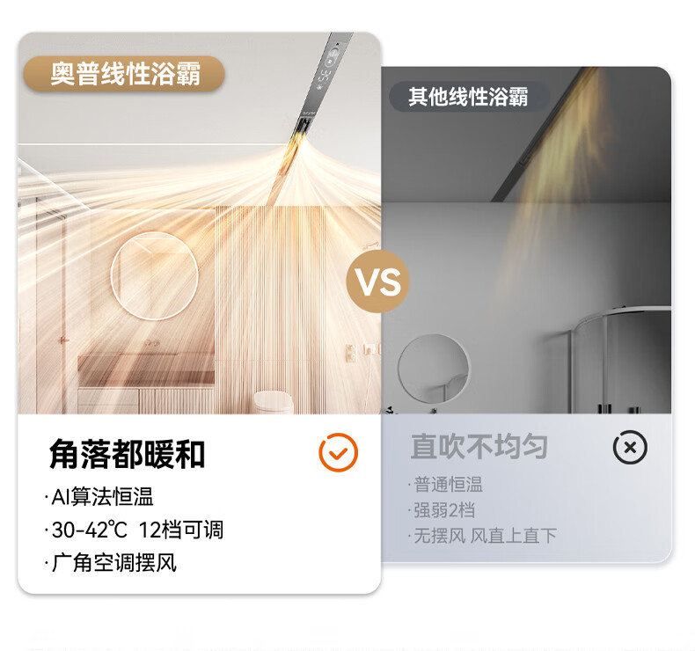Click the orange checkmark circle icon
695x651 pixels.
[338, 452]
